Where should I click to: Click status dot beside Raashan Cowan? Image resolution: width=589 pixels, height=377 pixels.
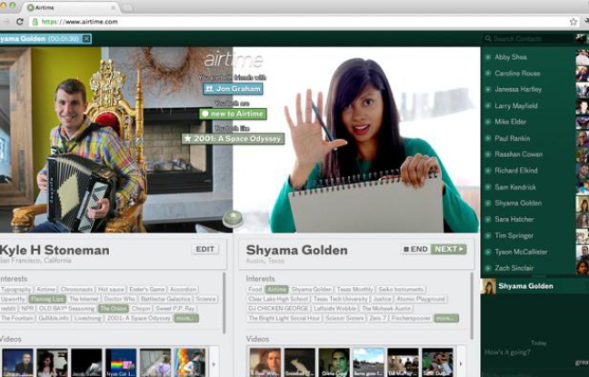487,154
